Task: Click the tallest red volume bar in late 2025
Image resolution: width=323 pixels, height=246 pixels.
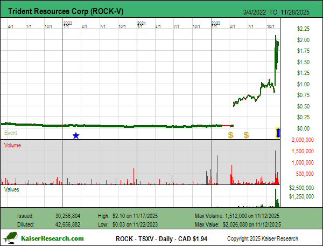Action: tap(275, 167)
